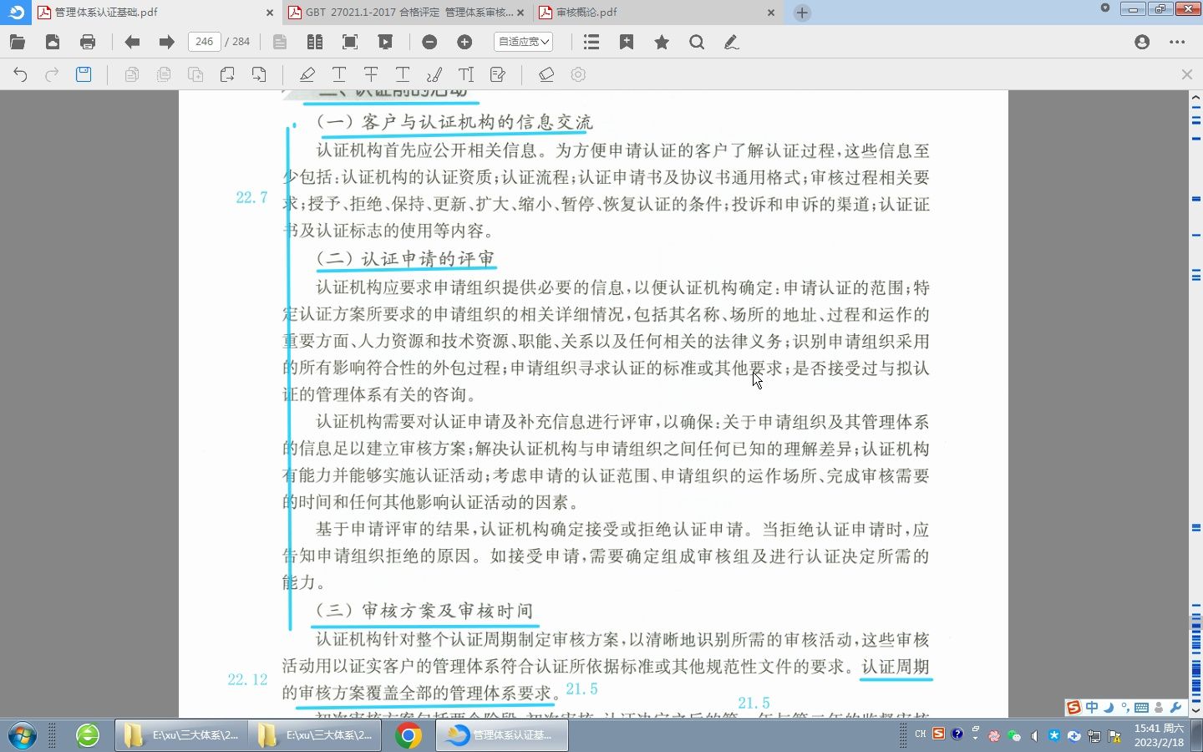Select the strikethrough annotation tool
This screenshot has height=752, width=1203.
pos(370,74)
